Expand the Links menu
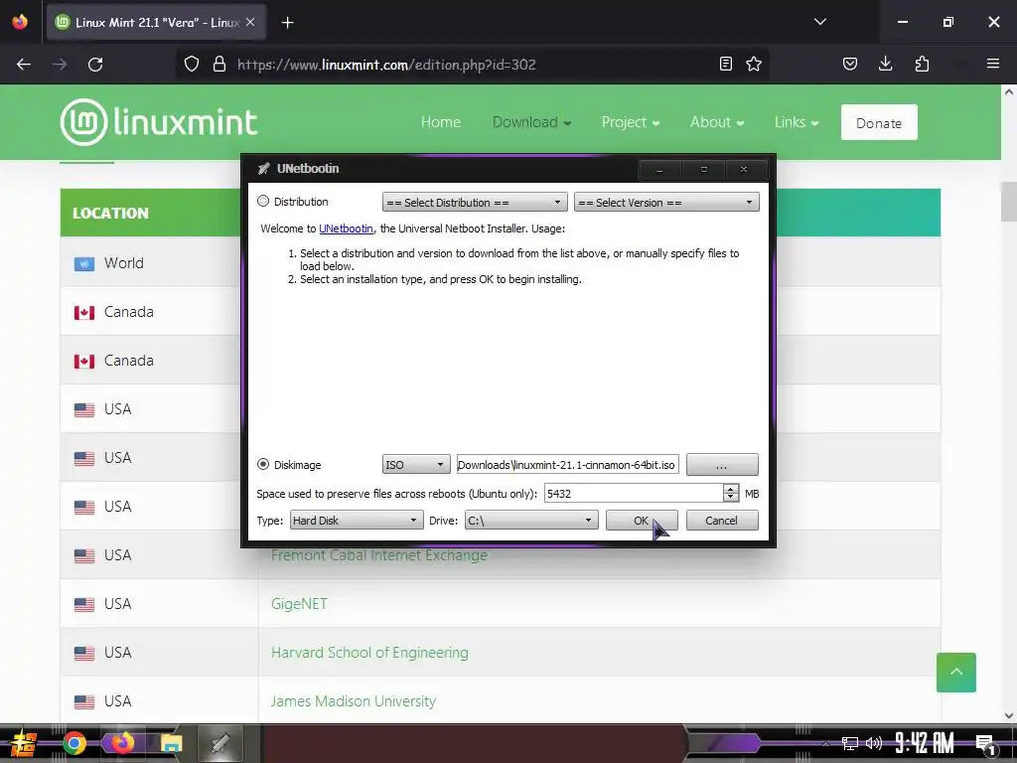Viewport: 1017px width, 763px height. tap(796, 122)
